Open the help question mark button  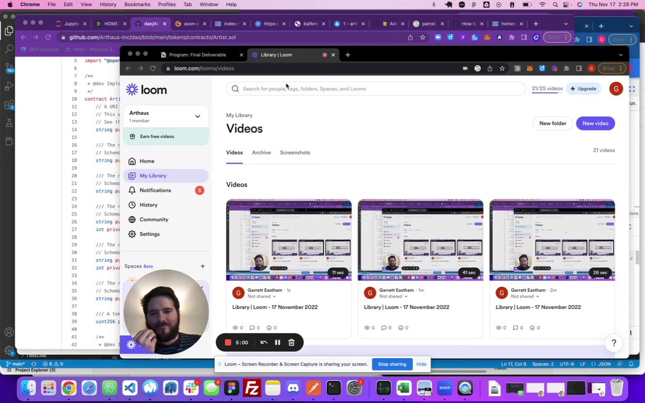pos(614,343)
